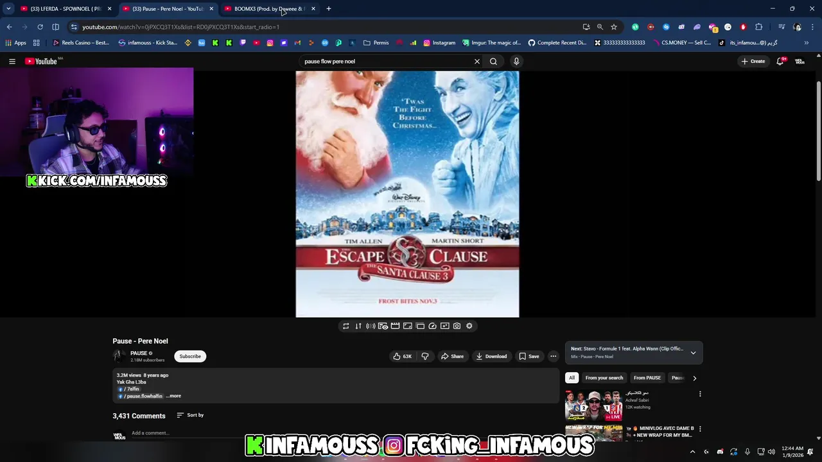Like the Pause - Pere Noel video
The width and height of the screenshot is (822, 462).
pos(402,356)
